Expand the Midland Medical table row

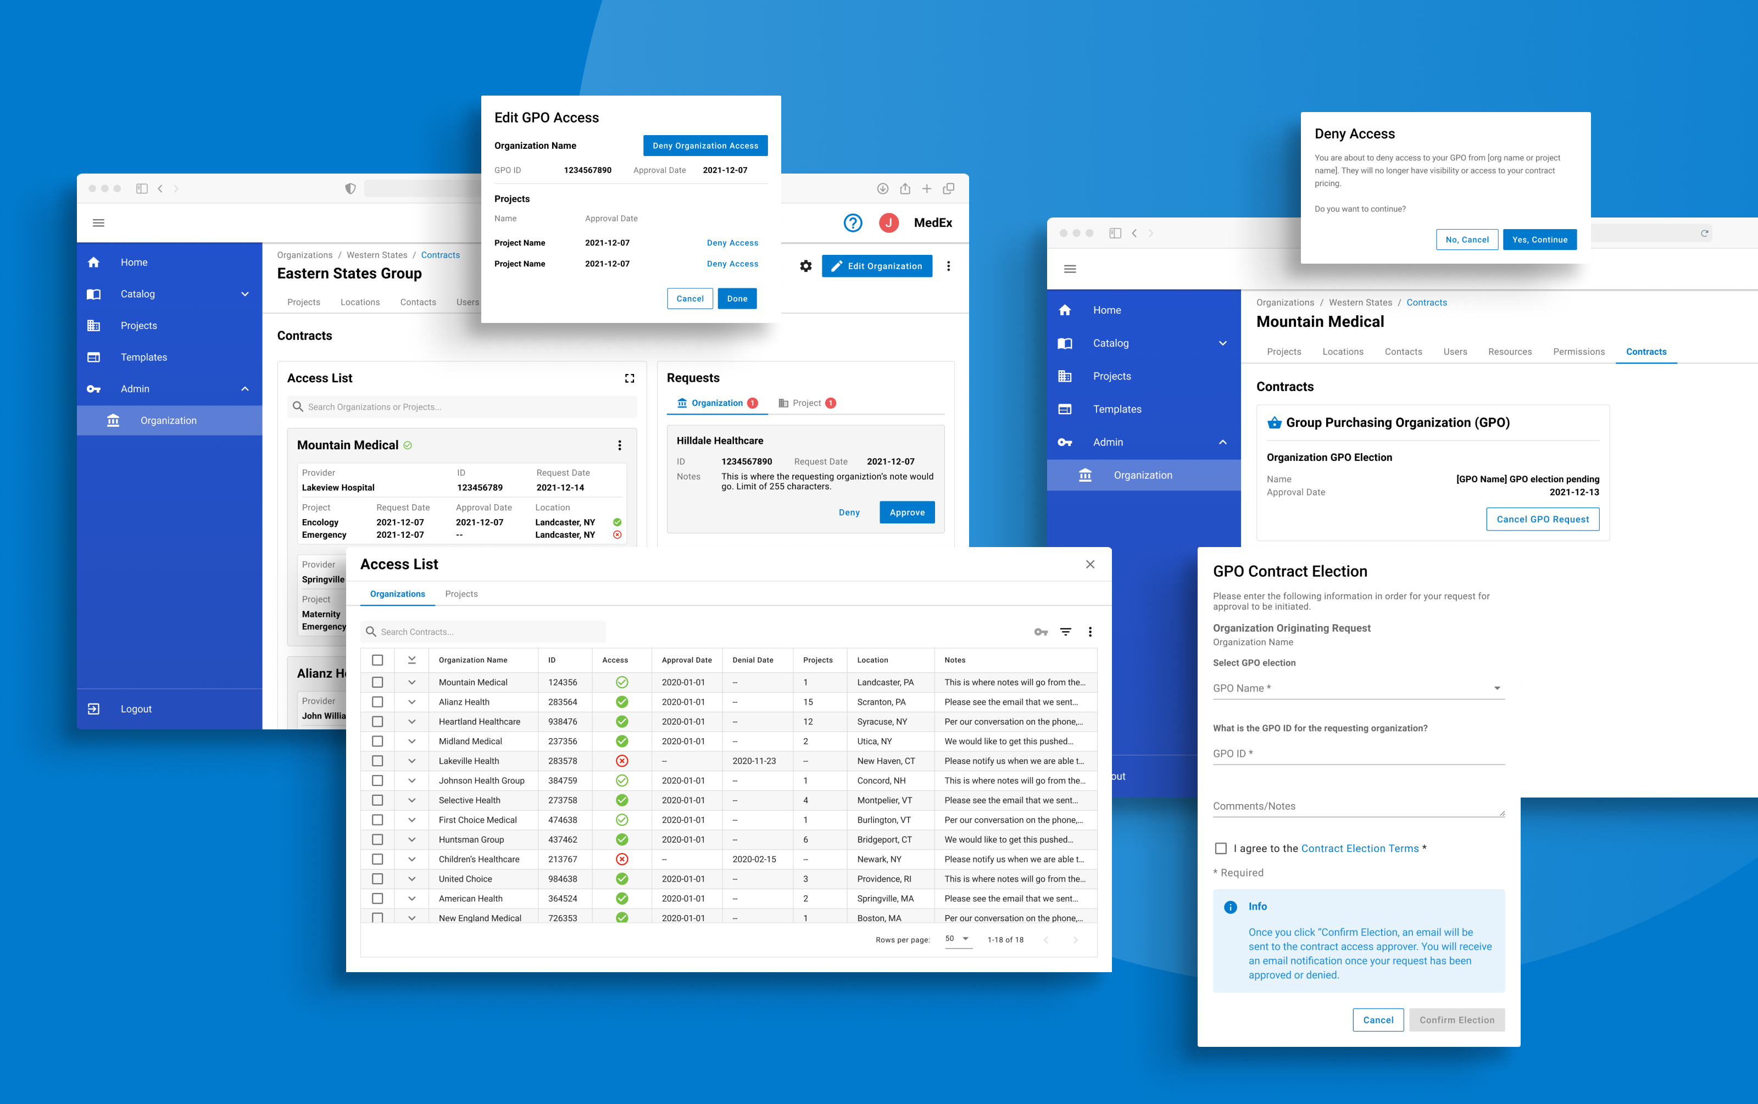click(x=412, y=741)
